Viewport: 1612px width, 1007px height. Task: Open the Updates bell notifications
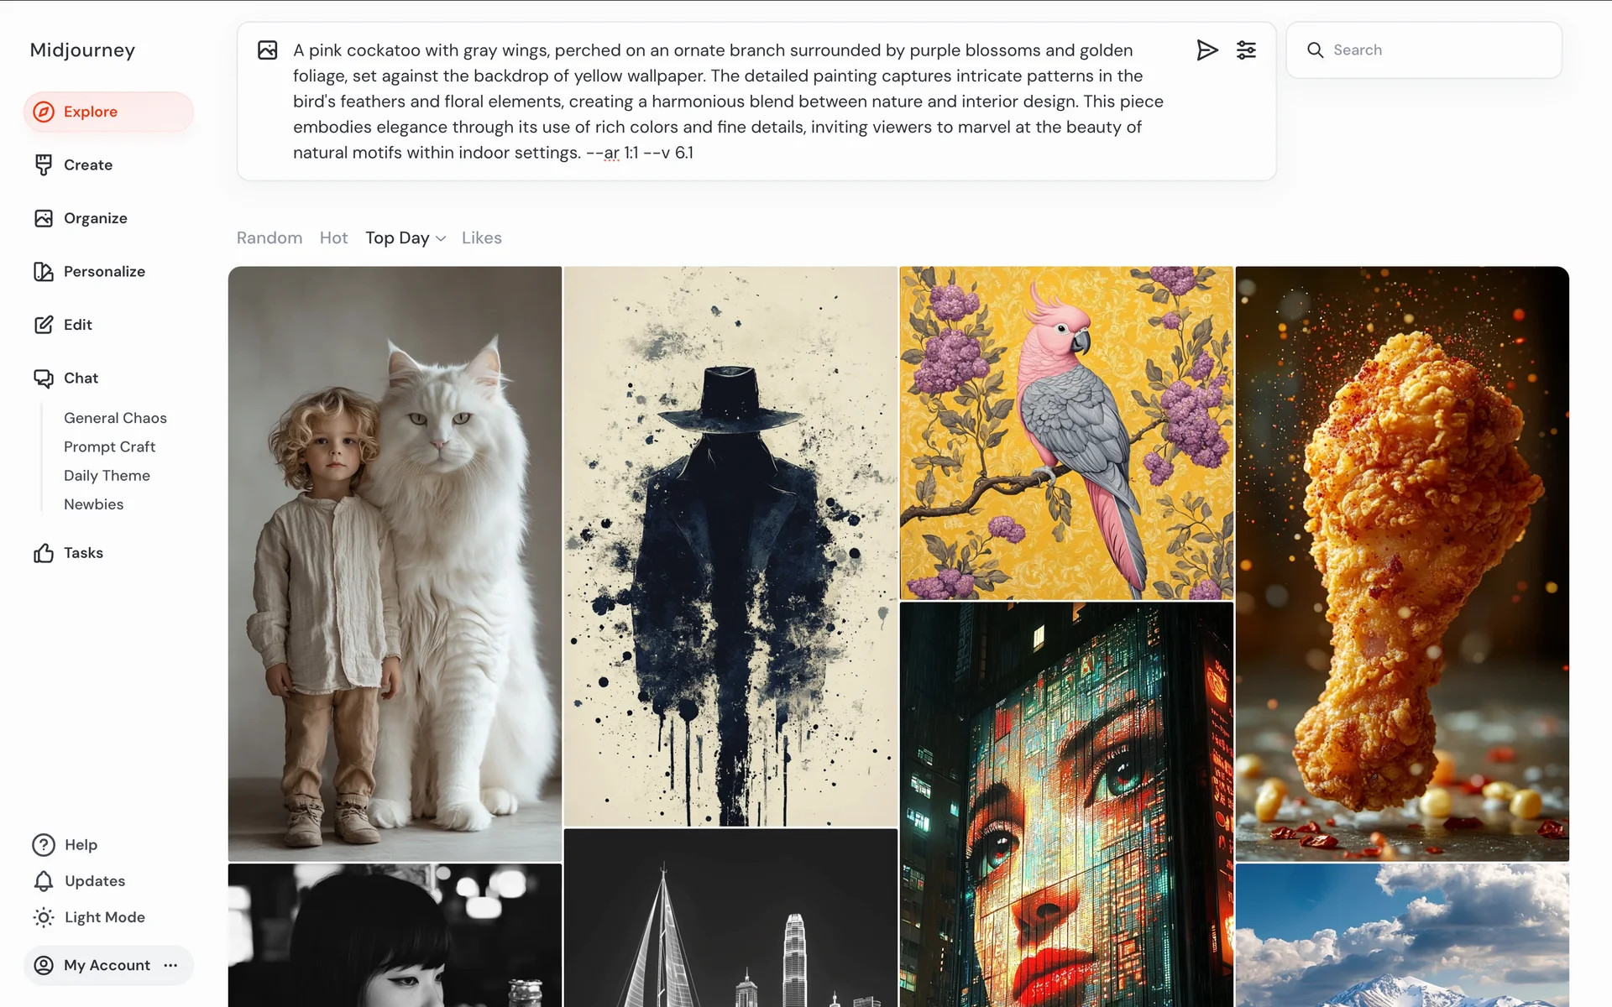94,881
